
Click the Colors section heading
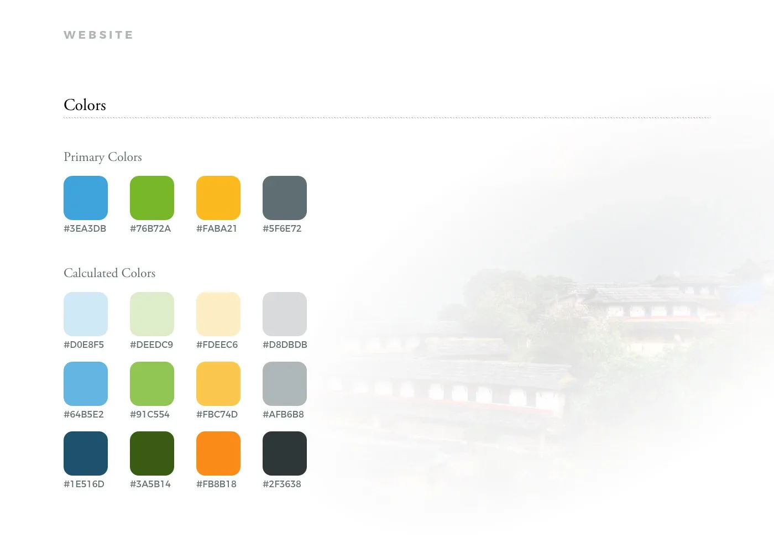[x=85, y=105]
